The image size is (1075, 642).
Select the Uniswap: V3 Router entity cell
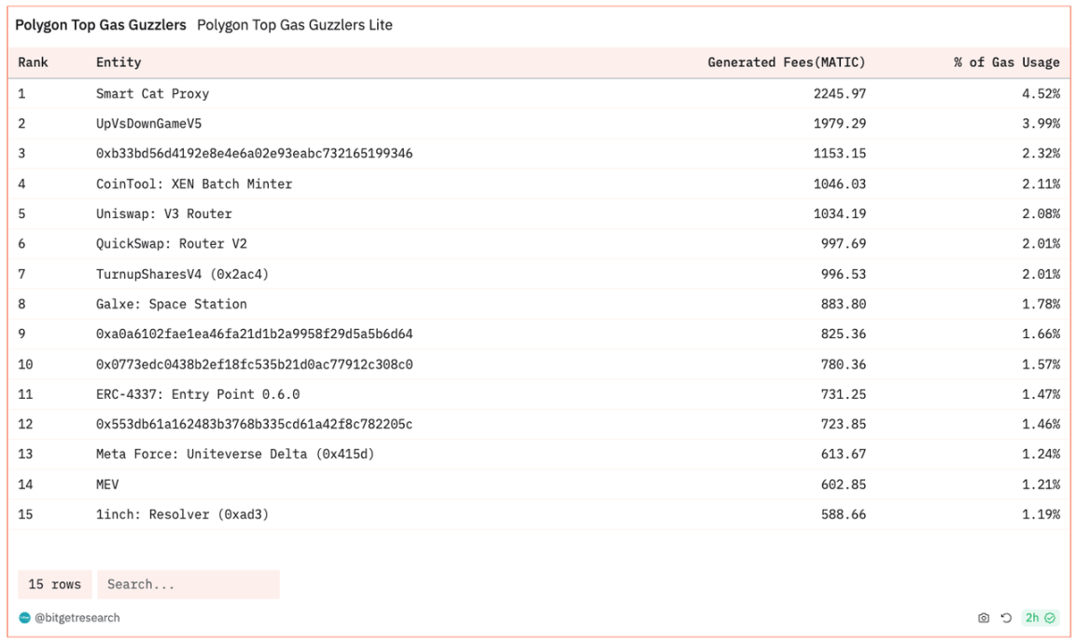click(163, 213)
